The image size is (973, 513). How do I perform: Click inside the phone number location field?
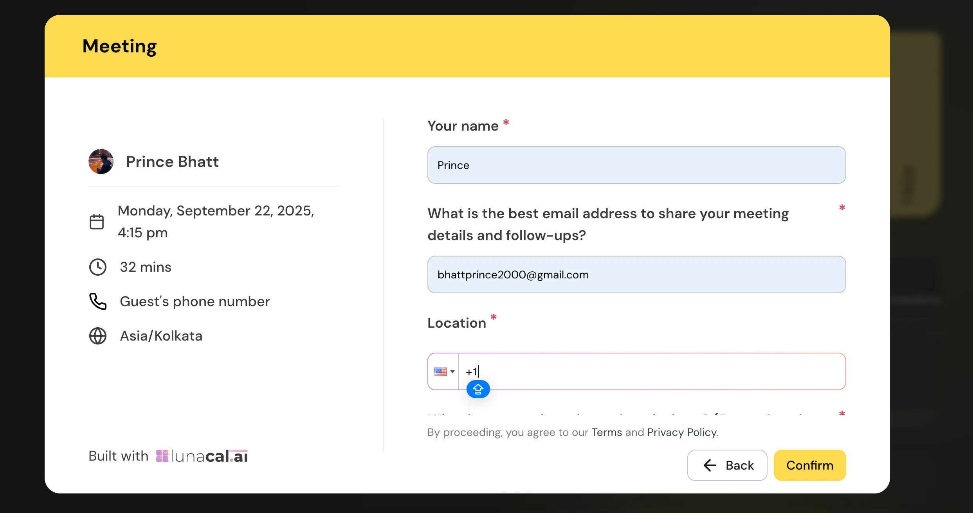[x=650, y=371]
